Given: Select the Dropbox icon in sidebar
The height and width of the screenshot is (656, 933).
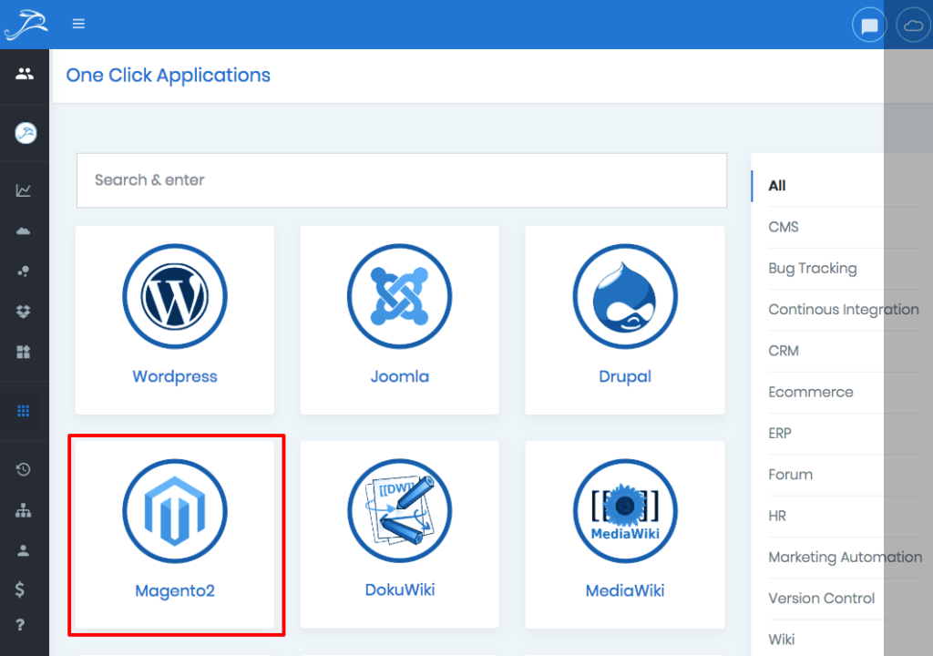Looking at the screenshot, I should pyautogui.click(x=24, y=312).
